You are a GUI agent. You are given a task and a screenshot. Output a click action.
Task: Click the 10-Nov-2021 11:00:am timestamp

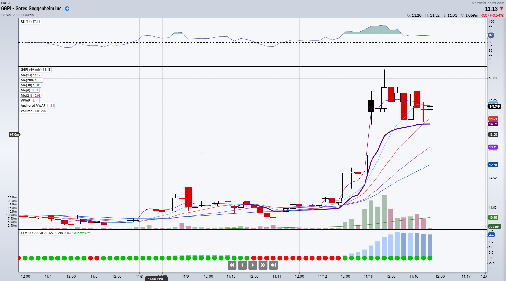(x=17, y=15)
